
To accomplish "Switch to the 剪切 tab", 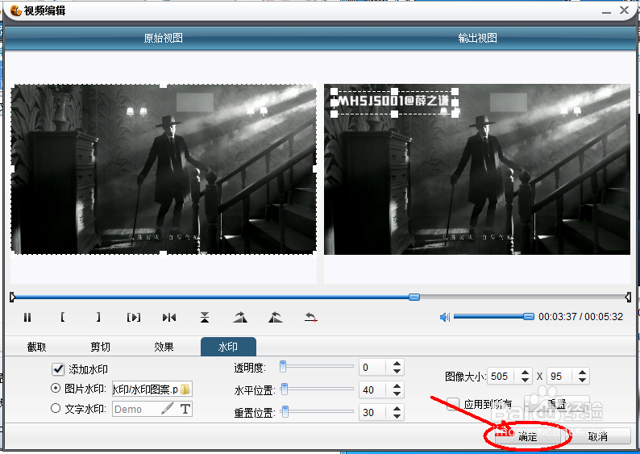I will point(101,347).
